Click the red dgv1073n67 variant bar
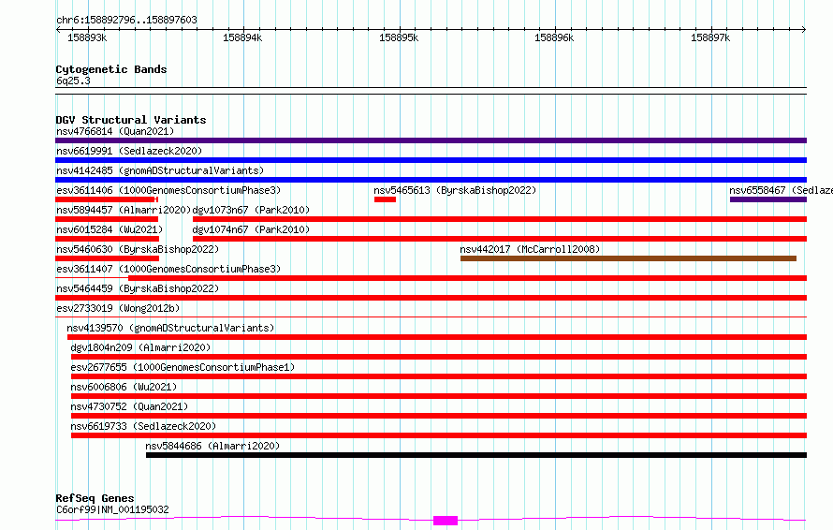The image size is (833, 530). (x=500, y=219)
